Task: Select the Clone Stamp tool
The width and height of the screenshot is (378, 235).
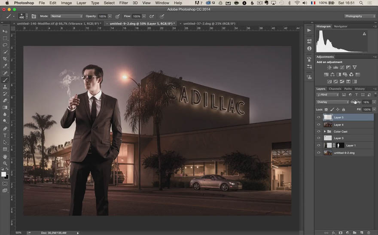Action: [5, 87]
